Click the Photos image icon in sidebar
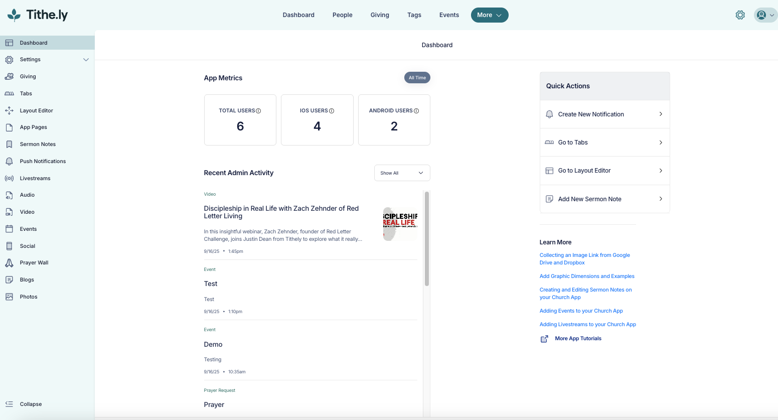Viewport: 778px width, 420px height. [9, 297]
